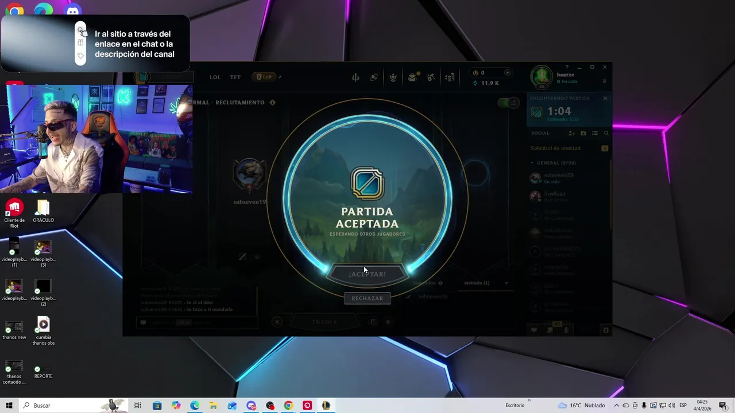Open the client help question mark
The width and height of the screenshot is (735, 413).
567,67
